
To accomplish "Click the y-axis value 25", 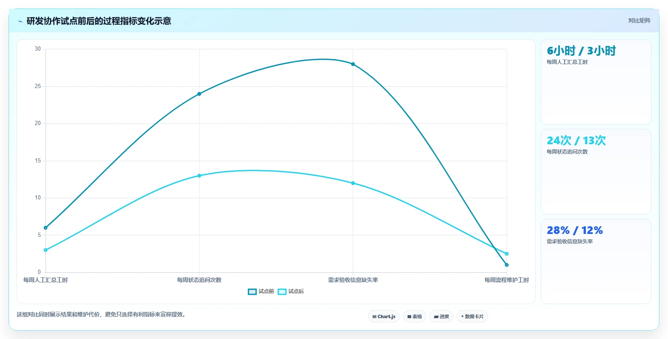I will [38, 86].
